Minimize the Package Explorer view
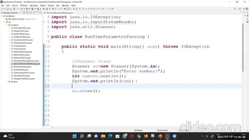249x140 pixels. point(37,12)
